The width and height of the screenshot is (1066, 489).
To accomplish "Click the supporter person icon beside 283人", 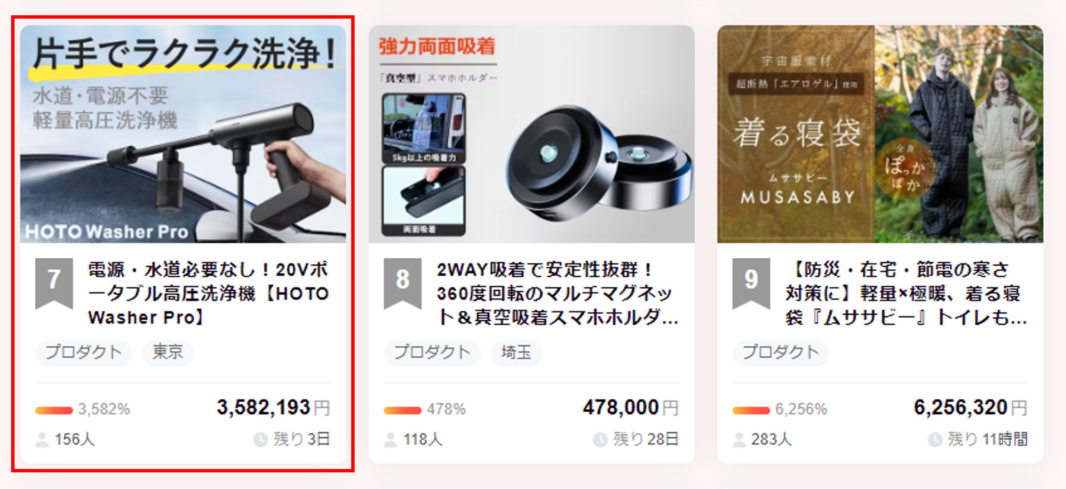I will click(x=739, y=439).
